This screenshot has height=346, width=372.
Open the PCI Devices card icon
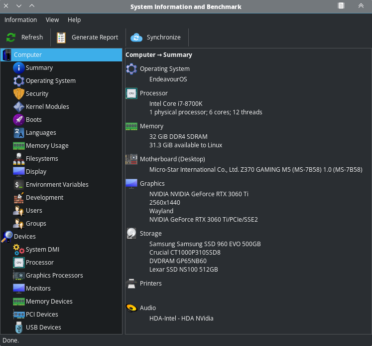tap(18, 315)
